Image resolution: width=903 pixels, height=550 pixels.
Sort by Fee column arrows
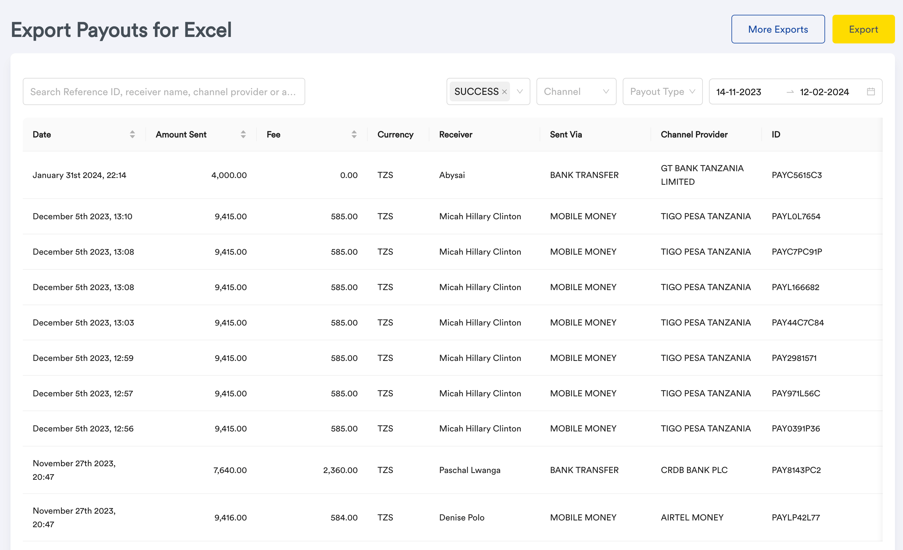[x=354, y=135]
